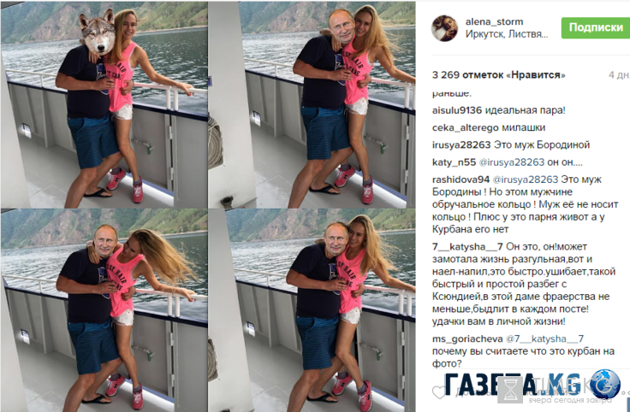Open ms_goriacheva commenter profile

pos(467,339)
